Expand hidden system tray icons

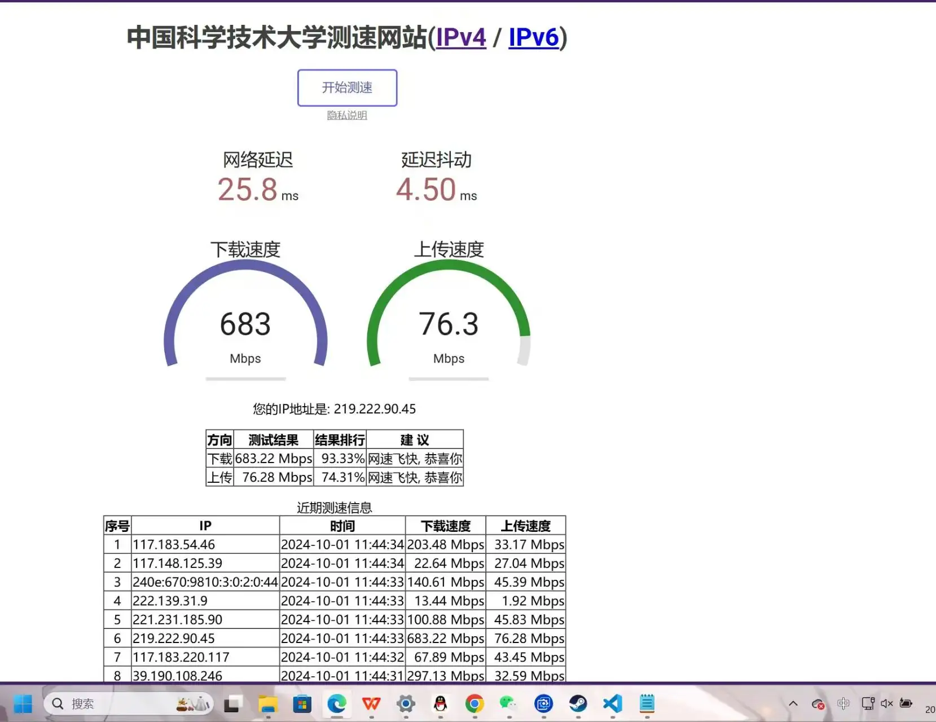pyautogui.click(x=793, y=704)
